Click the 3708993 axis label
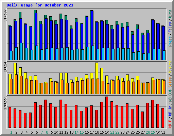Screen dimensions: 174x136 5,103
